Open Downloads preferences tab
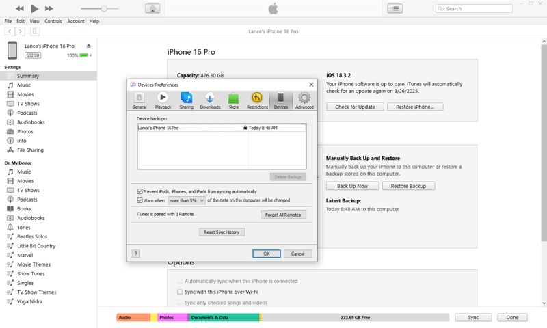 pos(210,100)
